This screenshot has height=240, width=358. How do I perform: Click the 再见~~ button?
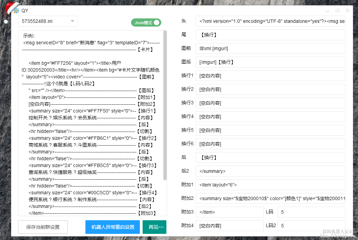[x=154, y=227]
